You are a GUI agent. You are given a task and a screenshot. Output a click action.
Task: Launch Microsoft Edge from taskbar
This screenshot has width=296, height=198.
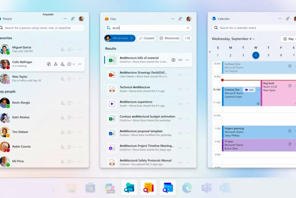(x=187, y=188)
